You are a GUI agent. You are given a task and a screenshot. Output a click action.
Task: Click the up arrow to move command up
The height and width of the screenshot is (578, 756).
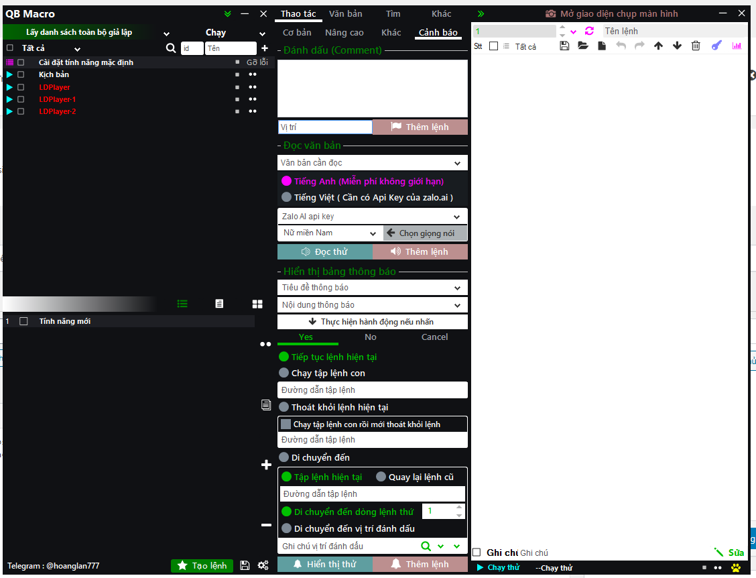pos(658,46)
